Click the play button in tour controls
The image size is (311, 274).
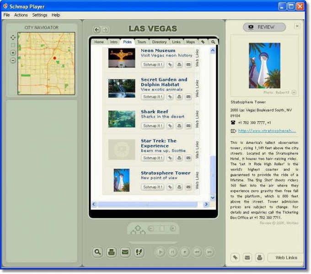click(x=160, y=252)
